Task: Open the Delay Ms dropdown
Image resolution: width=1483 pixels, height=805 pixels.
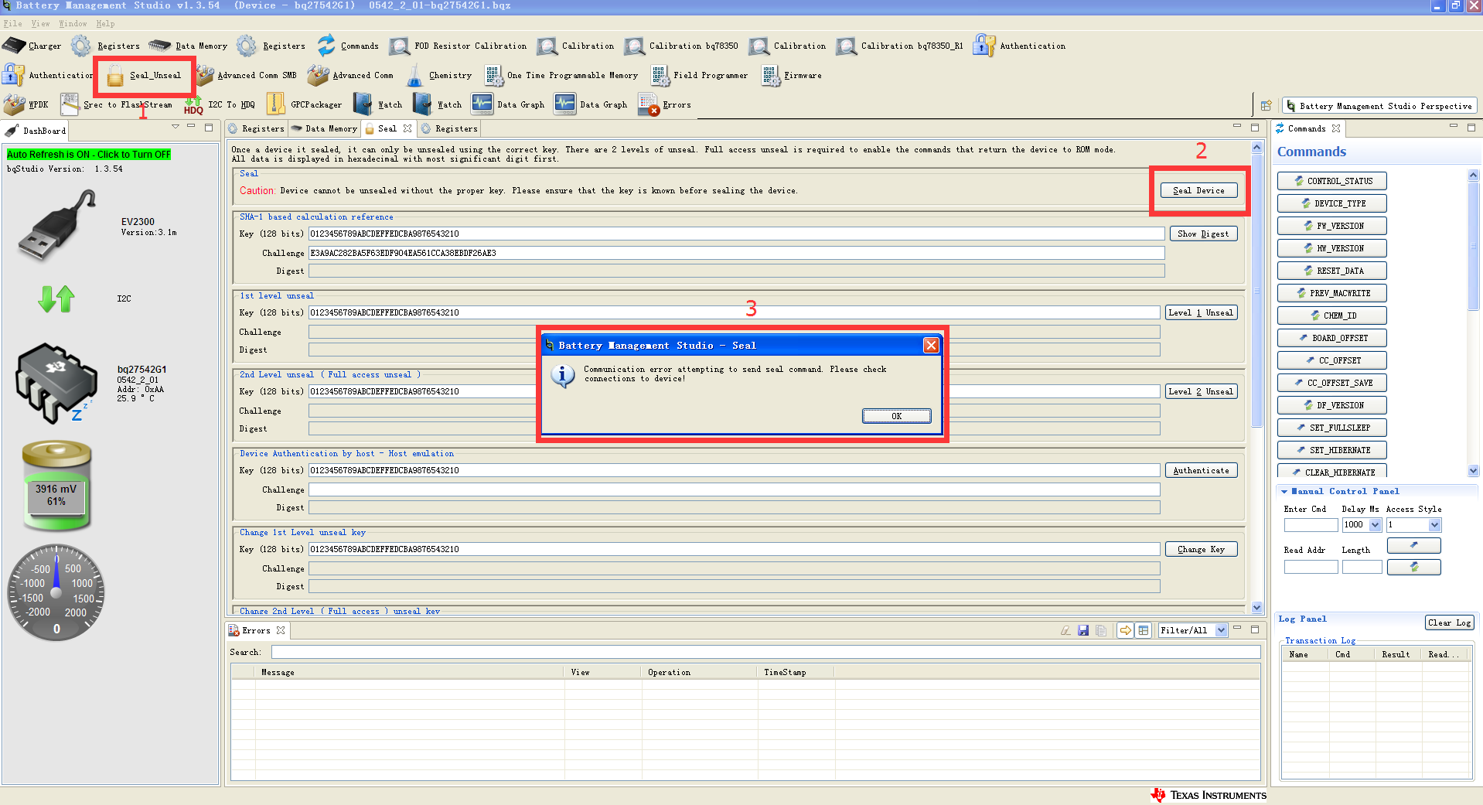Action: (1375, 525)
